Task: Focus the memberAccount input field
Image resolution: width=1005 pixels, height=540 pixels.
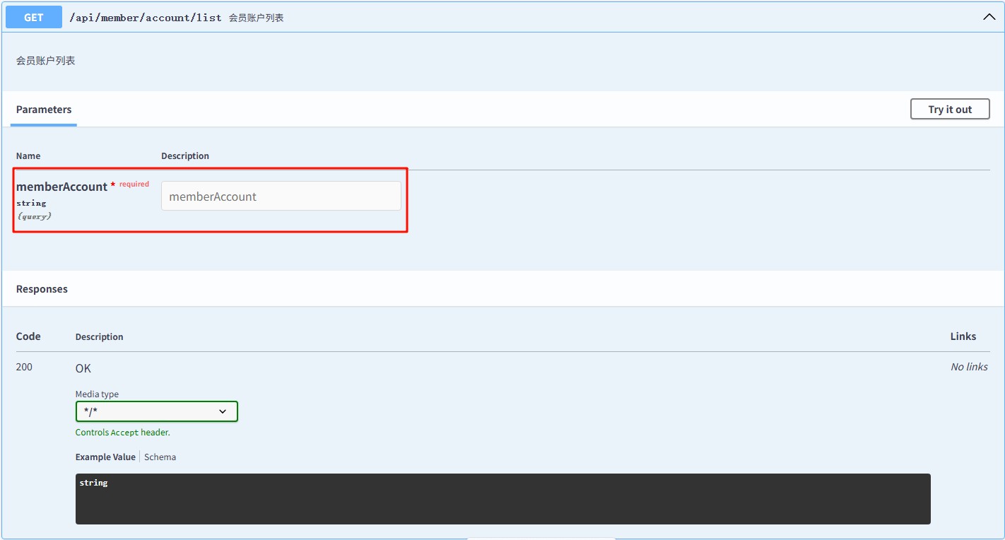Action: coord(281,196)
